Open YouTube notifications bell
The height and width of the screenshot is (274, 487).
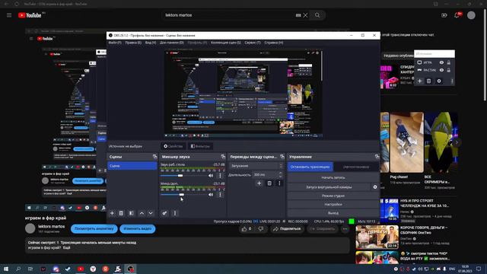coord(457,15)
